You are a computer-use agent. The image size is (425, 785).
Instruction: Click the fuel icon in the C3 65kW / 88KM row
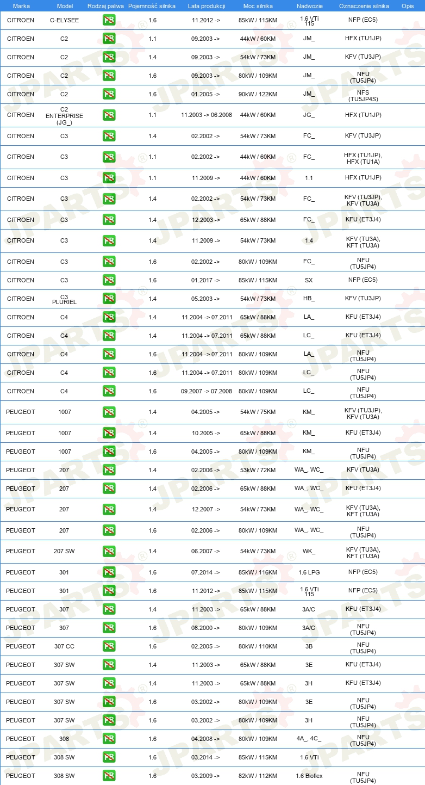pyautogui.click(x=109, y=220)
